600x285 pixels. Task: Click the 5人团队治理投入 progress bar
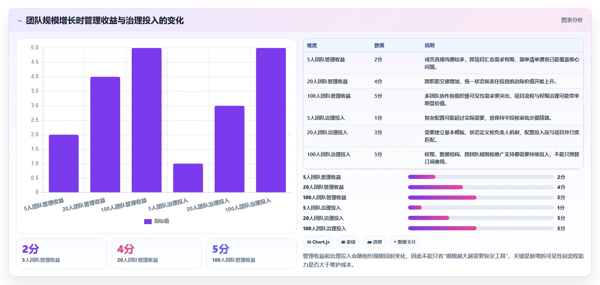tap(481, 208)
